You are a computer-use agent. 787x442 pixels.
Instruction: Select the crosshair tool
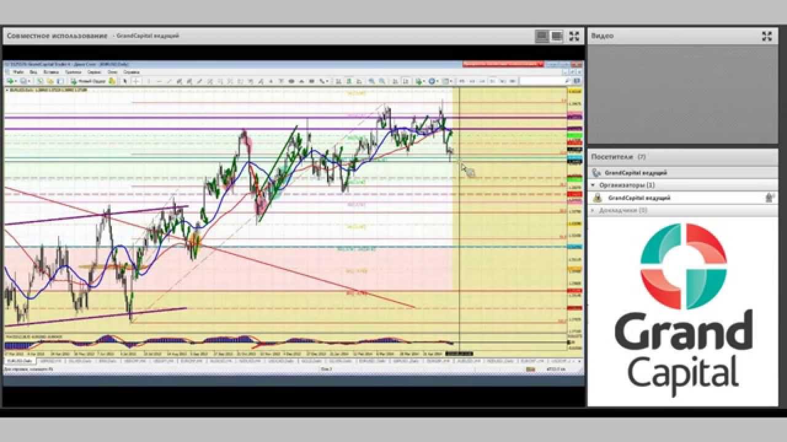[x=136, y=81]
